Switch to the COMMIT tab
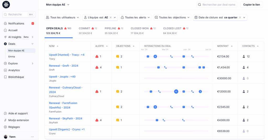This screenshot has width=268, height=140. coord(88,31)
